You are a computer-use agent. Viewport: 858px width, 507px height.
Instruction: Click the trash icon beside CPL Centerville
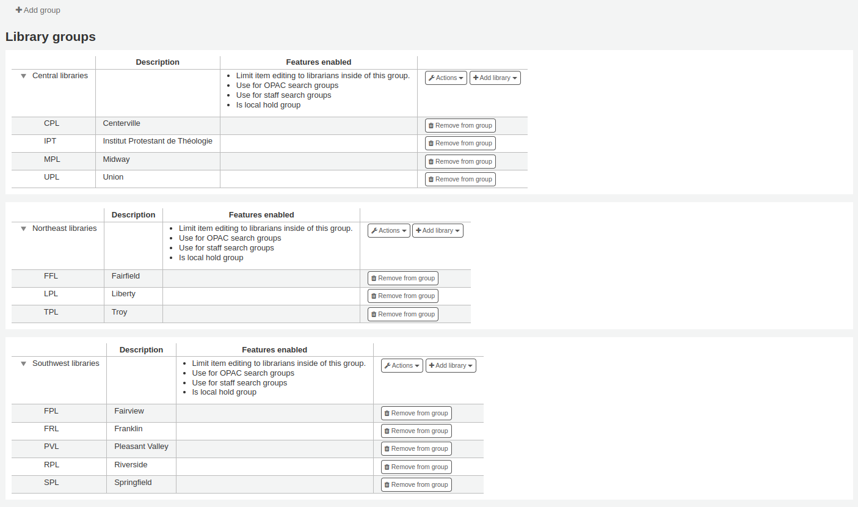431,125
